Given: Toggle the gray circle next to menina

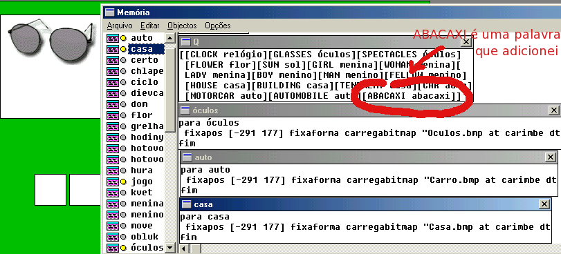Looking at the screenshot, I should (x=123, y=204).
